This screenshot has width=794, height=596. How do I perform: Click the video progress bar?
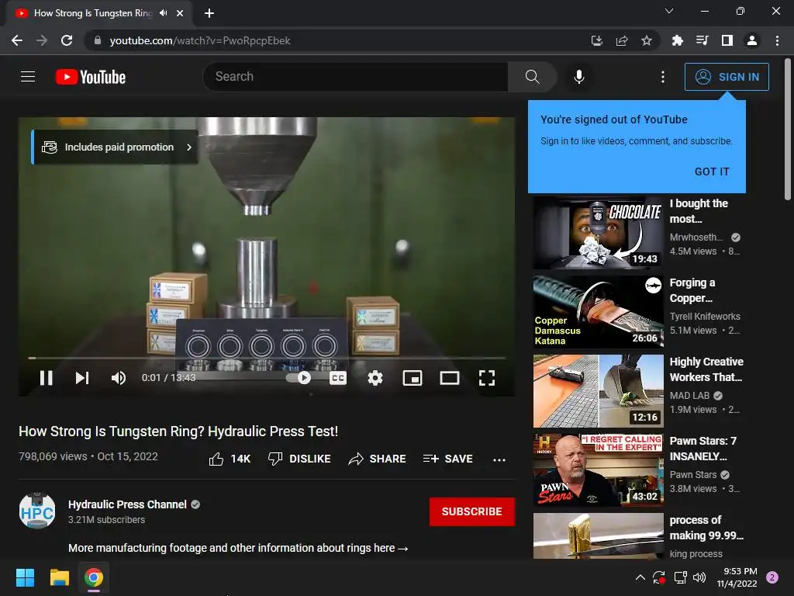(267, 358)
